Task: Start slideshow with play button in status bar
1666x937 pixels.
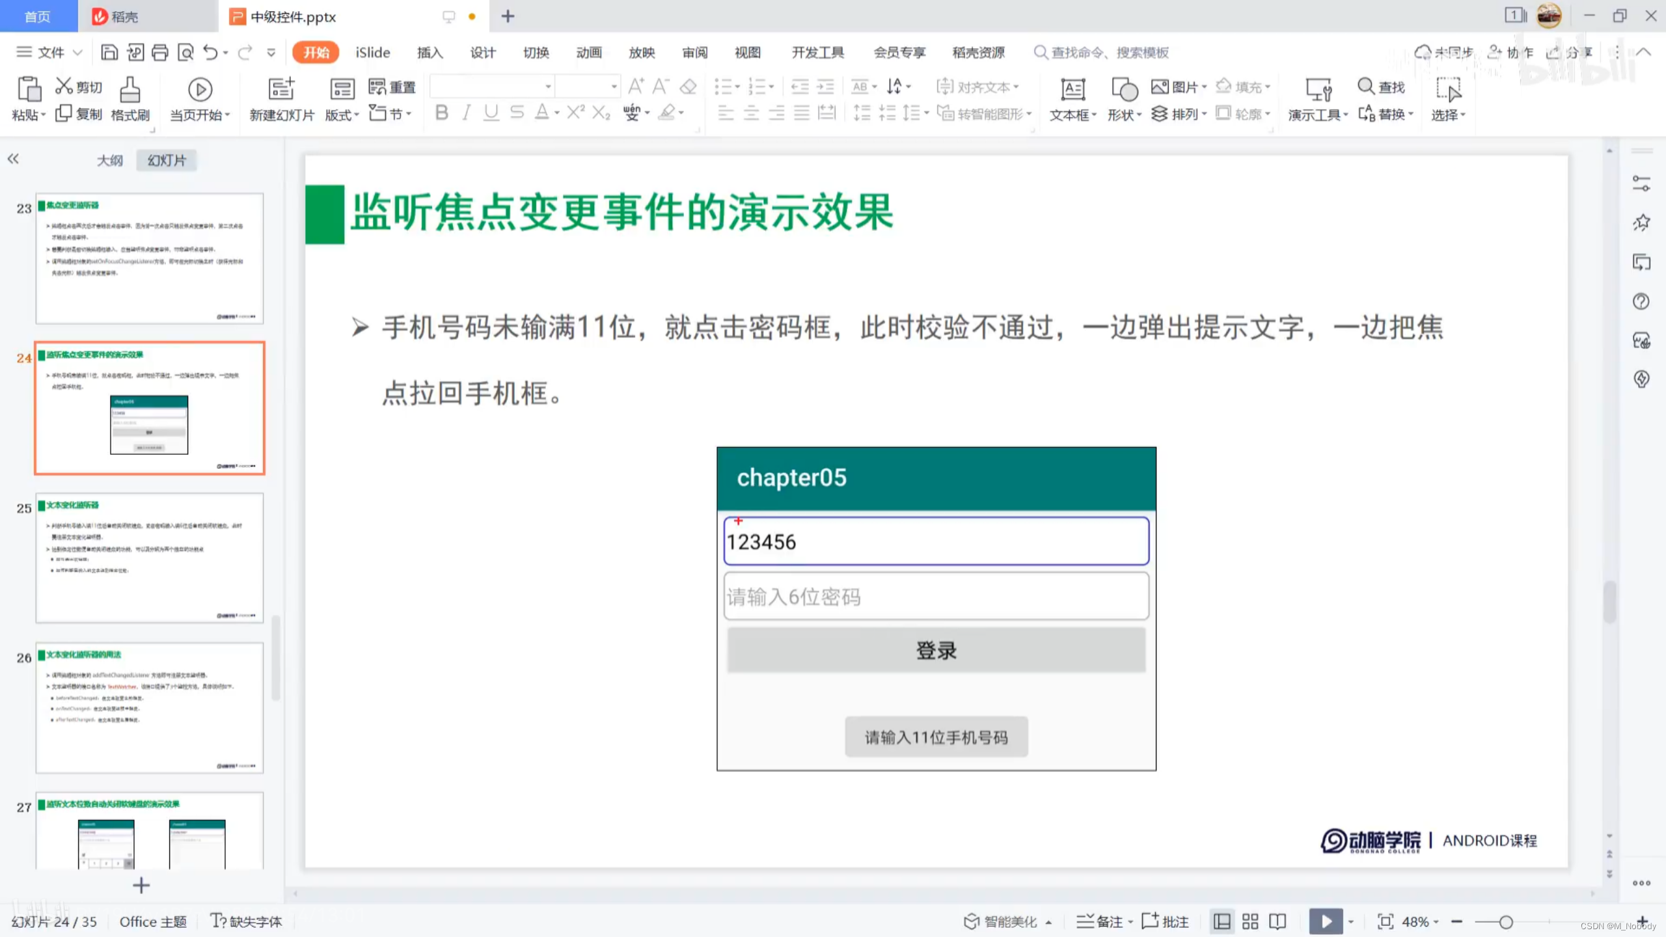Action: click(1326, 921)
